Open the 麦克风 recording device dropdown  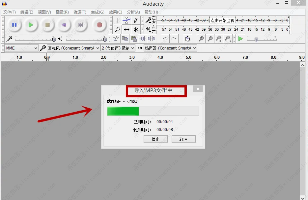click(73, 48)
